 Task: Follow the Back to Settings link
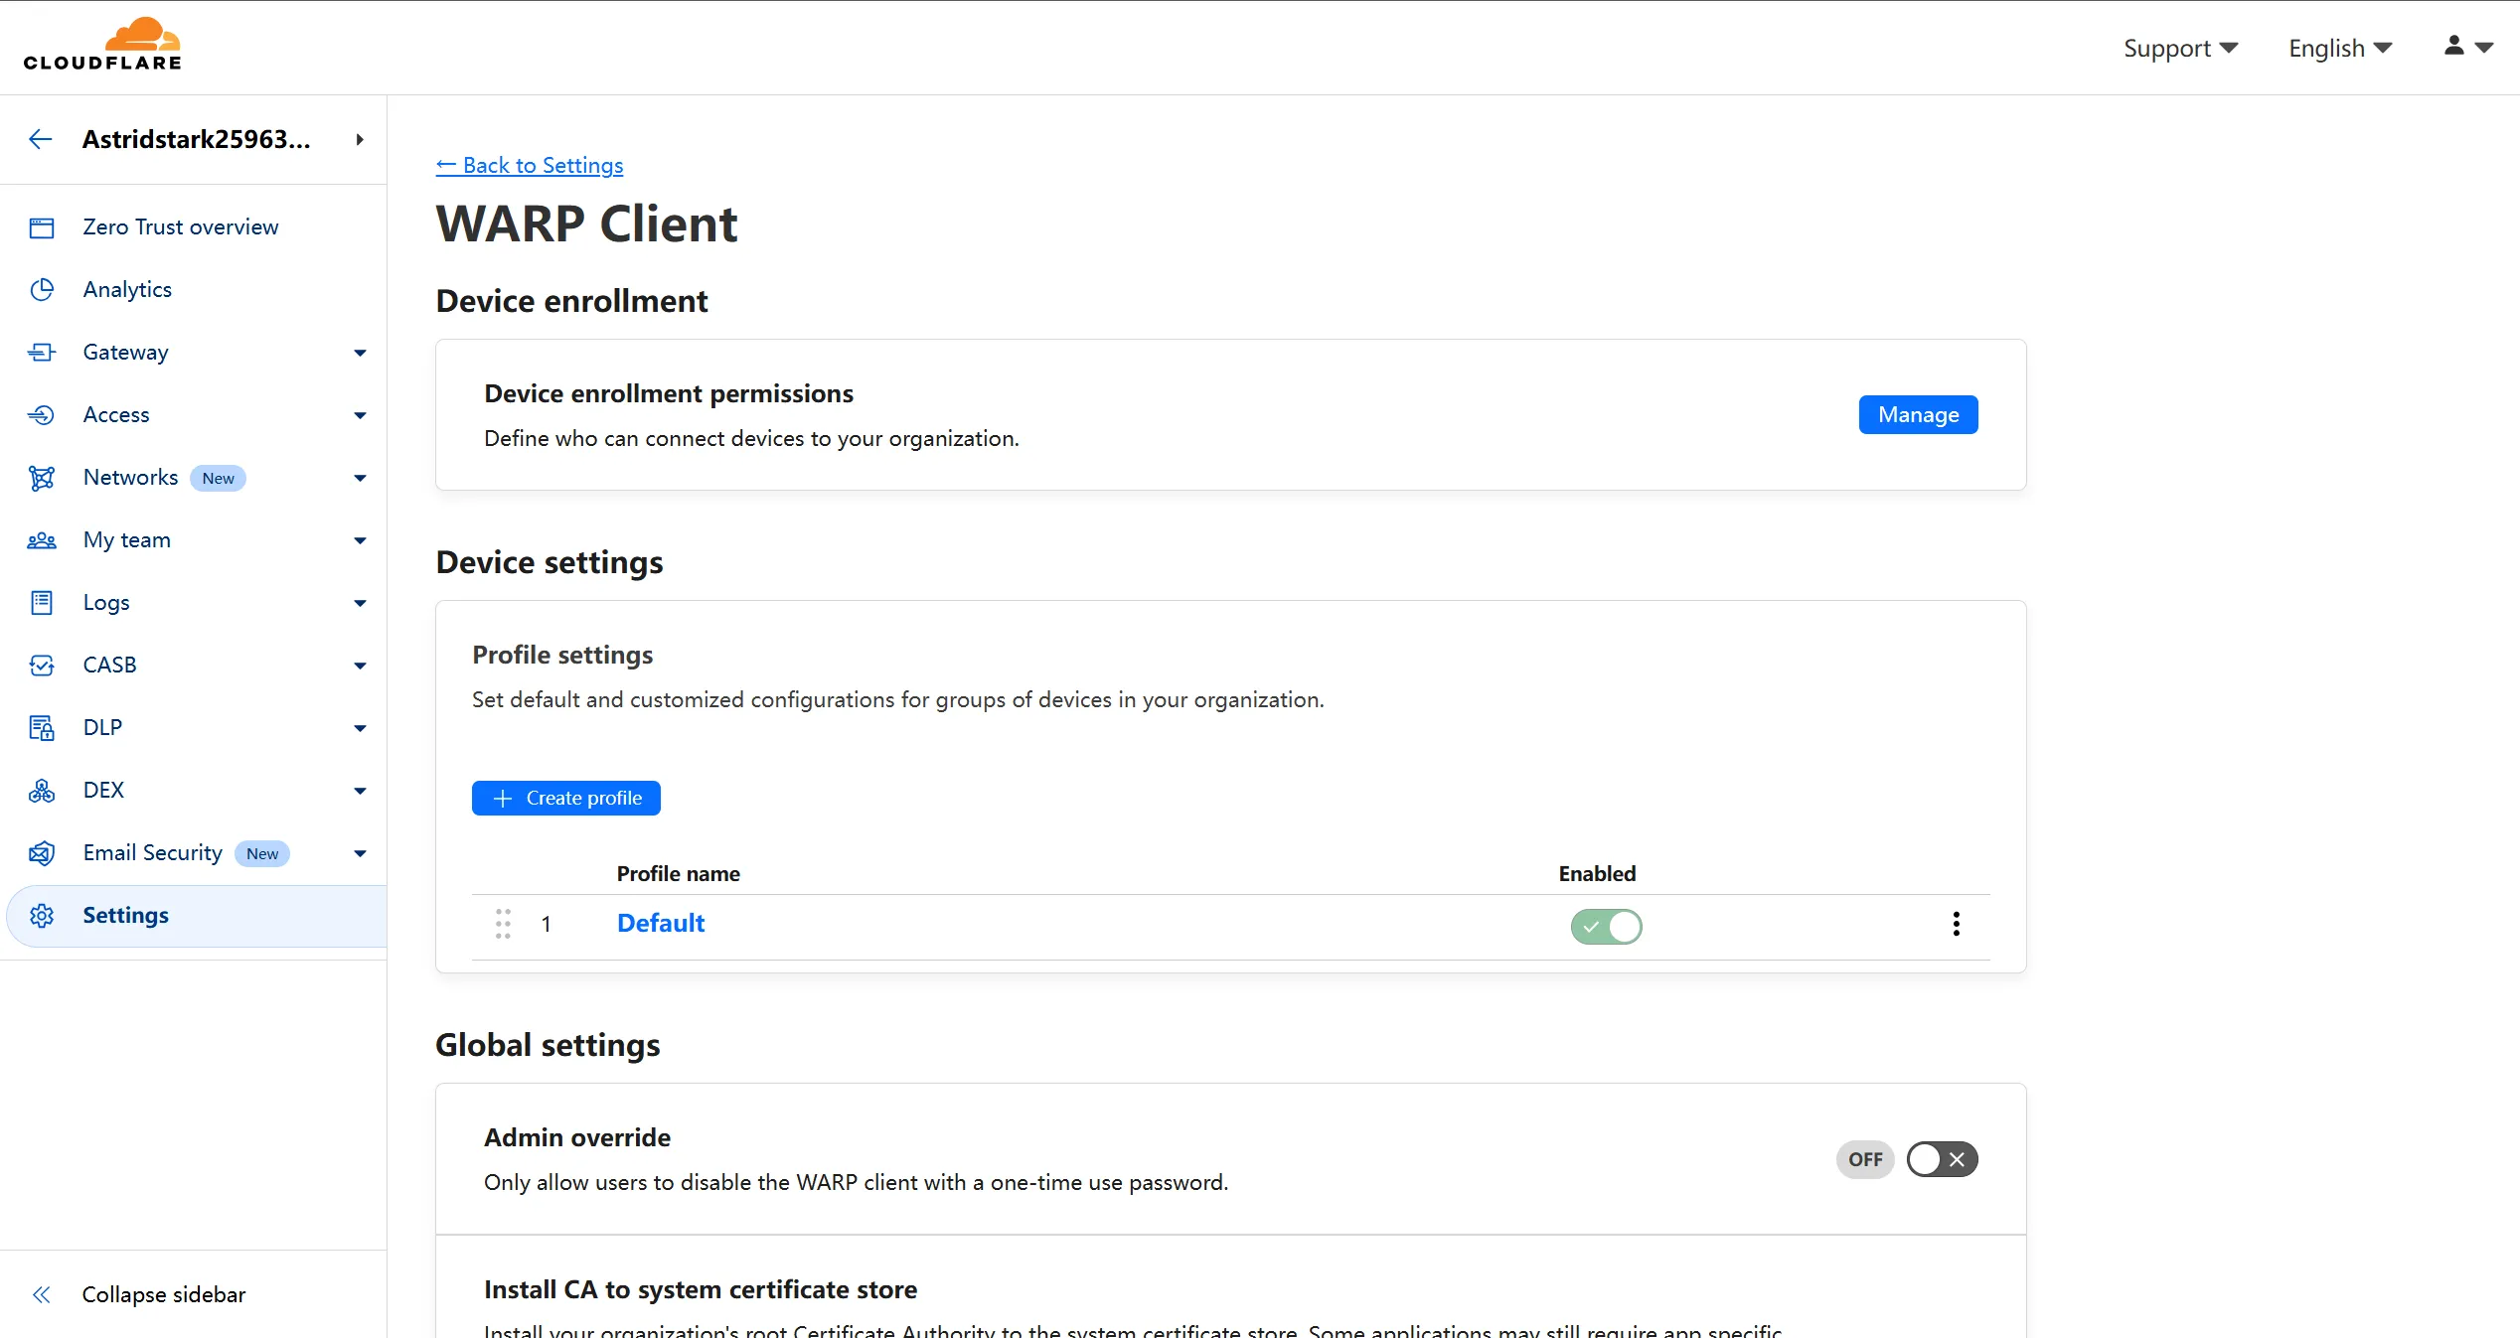coord(529,165)
